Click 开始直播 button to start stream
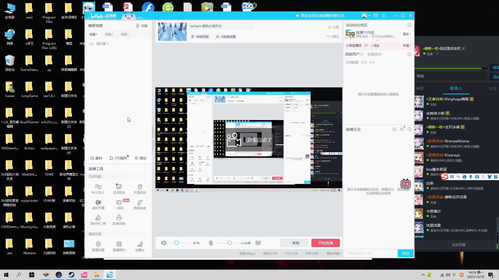The image size is (499, 280). pyautogui.click(x=325, y=243)
